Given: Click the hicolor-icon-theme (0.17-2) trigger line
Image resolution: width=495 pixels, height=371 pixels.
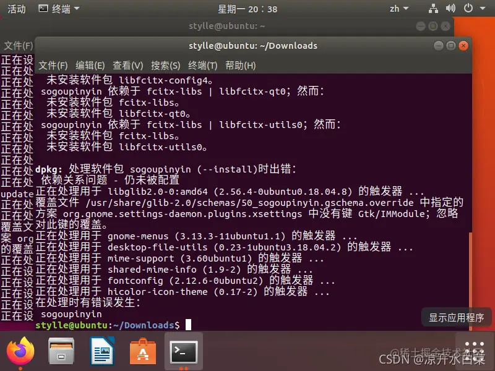Looking at the screenshot, I should [183, 291].
